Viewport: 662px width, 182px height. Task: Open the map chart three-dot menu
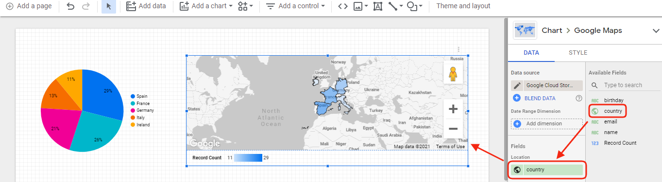[x=458, y=49]
